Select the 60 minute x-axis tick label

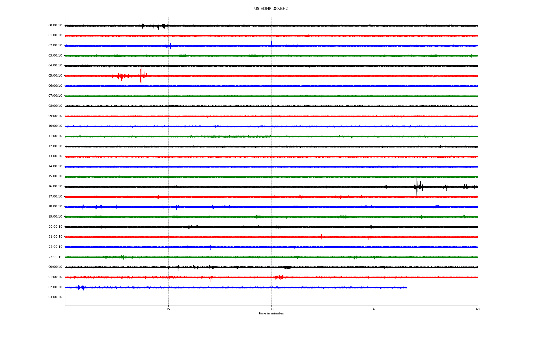[477, 309]
